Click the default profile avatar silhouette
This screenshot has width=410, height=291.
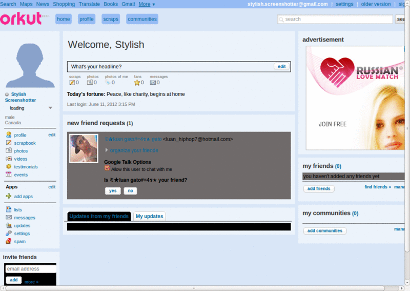30,66
